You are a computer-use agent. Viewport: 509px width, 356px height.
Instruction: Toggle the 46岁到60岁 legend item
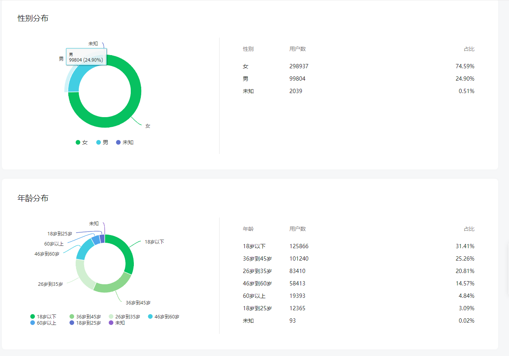tap(164, 316)
